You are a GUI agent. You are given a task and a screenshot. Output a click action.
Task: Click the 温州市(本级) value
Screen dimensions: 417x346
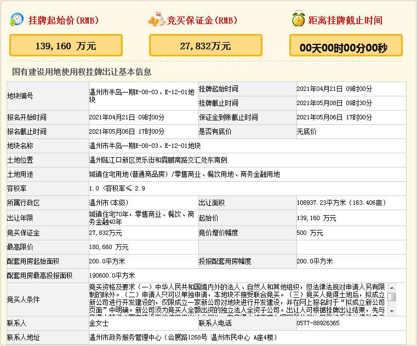click(109, 203)
